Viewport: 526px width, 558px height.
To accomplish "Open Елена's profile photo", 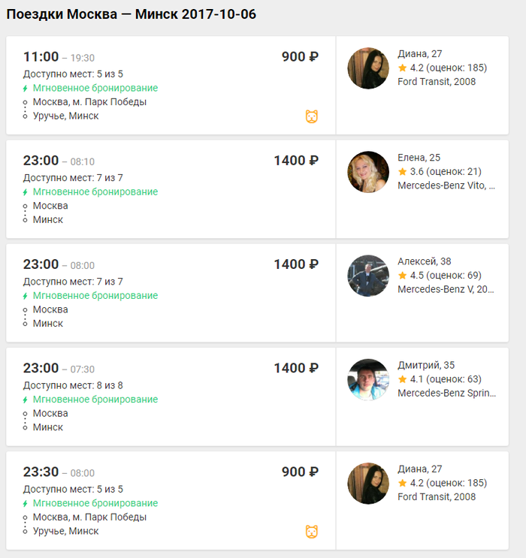I will coord(368,172).
